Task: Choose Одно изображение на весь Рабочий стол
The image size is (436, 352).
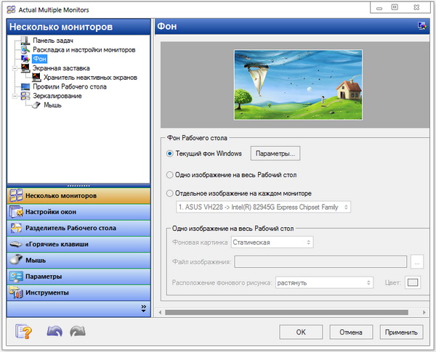Action: [170, 175]
